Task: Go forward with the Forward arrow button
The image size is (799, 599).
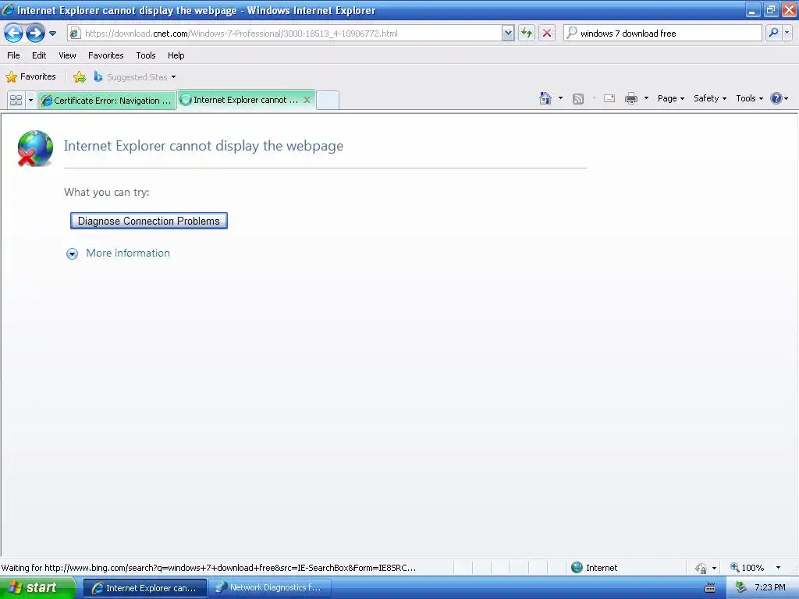Action: click(x=35, y=34)
